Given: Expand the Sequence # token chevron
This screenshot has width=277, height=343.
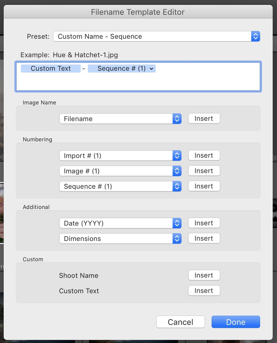Looking at the screenshot, I should [151, 69].
